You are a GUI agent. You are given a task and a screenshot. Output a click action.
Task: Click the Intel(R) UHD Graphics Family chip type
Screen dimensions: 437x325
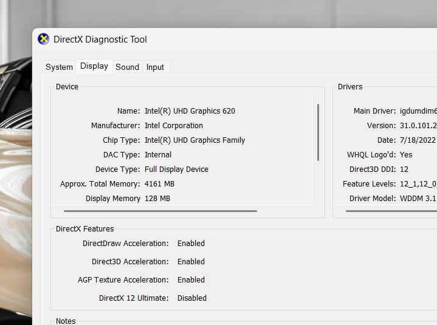click(x=194, y=140)
